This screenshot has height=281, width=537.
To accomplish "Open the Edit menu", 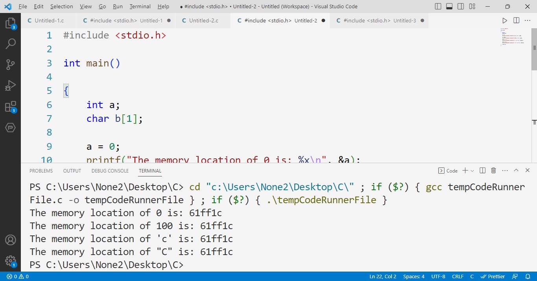I will pyautogui.click(x=39, y=6).
